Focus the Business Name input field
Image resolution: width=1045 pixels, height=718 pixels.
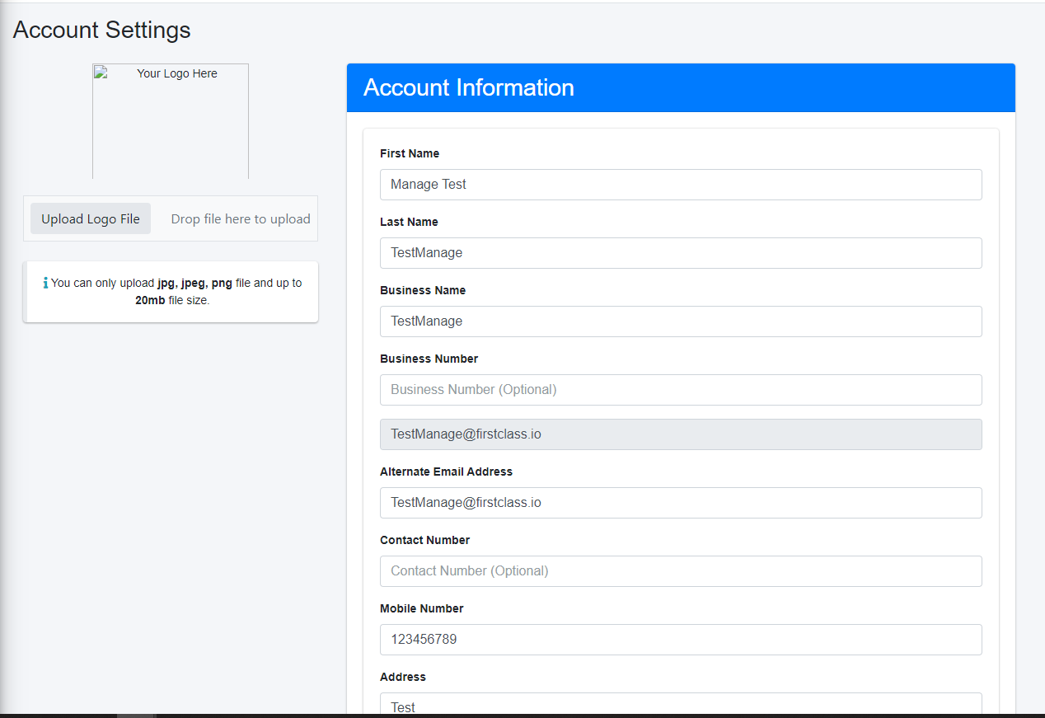(681, 321)
